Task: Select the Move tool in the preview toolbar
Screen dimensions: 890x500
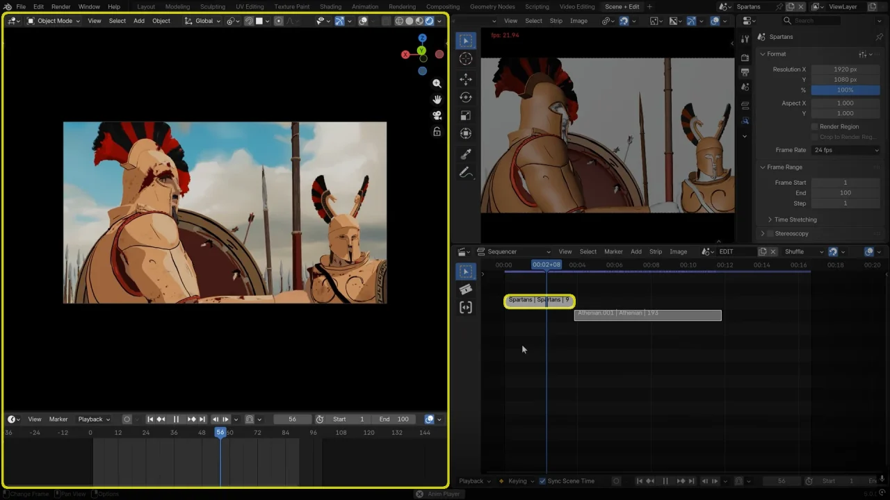Action: [x=466, y=79]
